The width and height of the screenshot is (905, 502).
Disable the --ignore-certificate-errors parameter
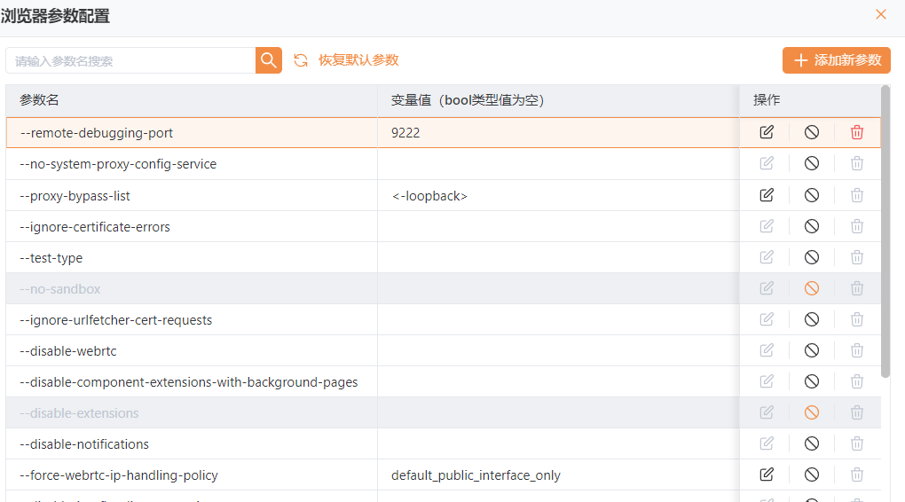(812, 226)
